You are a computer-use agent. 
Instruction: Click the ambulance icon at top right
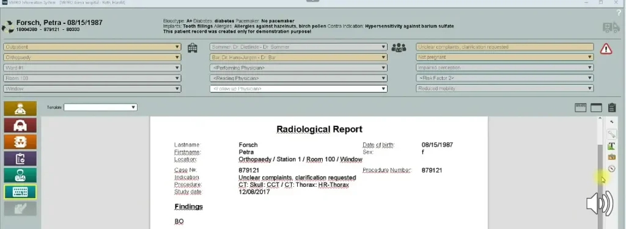(611, 27)
